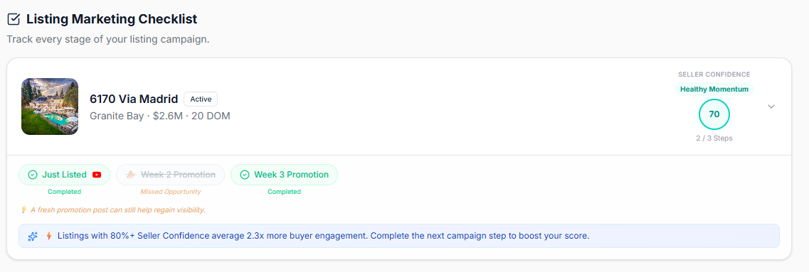Screen dimensions: 809x272
Task: Click the Completed label under Just Listed
Action: [x=65, y=192]
